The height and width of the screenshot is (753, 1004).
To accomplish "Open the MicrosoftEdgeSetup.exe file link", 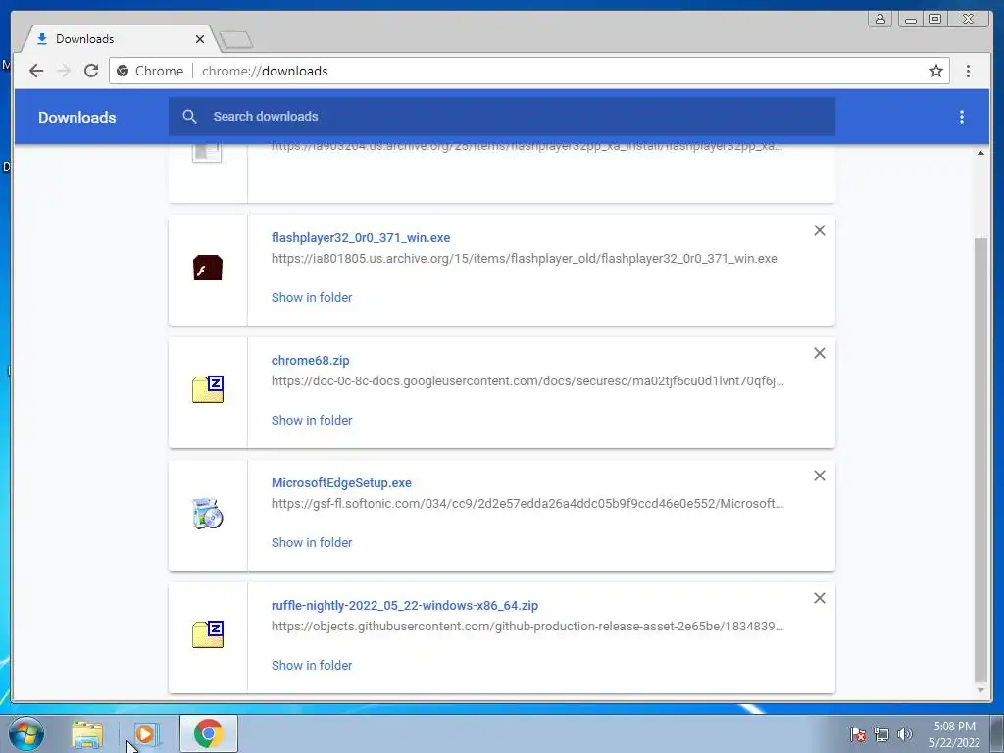I will 341,482.
